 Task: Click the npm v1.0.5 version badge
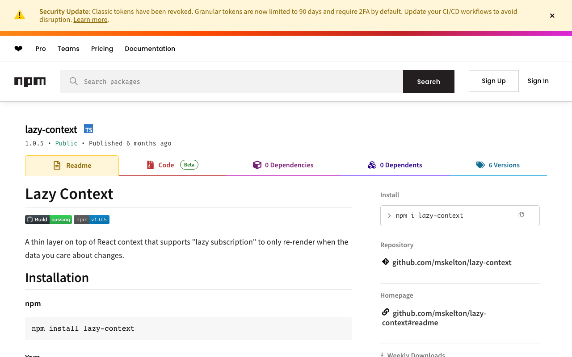[92, 220]
